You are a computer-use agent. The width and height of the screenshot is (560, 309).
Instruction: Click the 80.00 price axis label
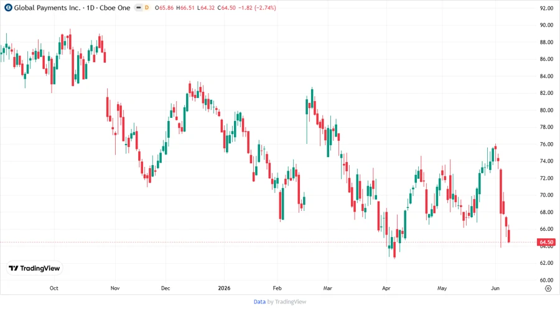tap(546, 110)
